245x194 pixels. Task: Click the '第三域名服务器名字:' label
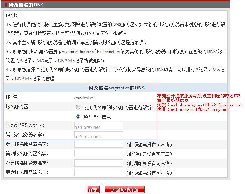point(27,144)
